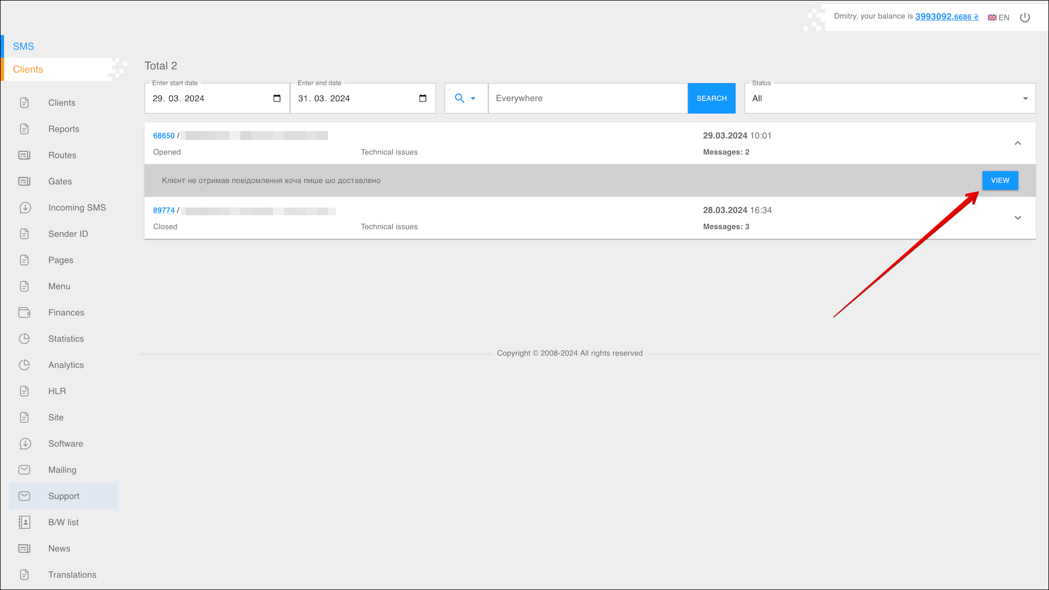Switch language with EN selector
This screenshot has width=1049, height=590.
coord(998,17)
